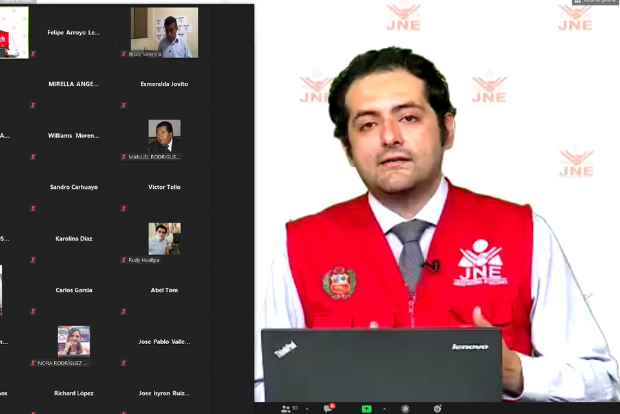Click muted mic icon beside Rudy Huallpa's name
Viewport: 620px width, 414px height.
[123, 260]
